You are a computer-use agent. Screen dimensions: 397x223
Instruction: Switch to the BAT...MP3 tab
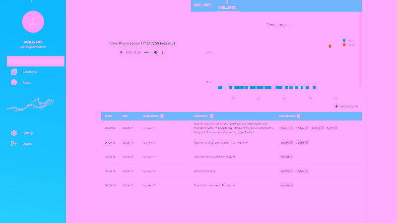click(202, 5)
